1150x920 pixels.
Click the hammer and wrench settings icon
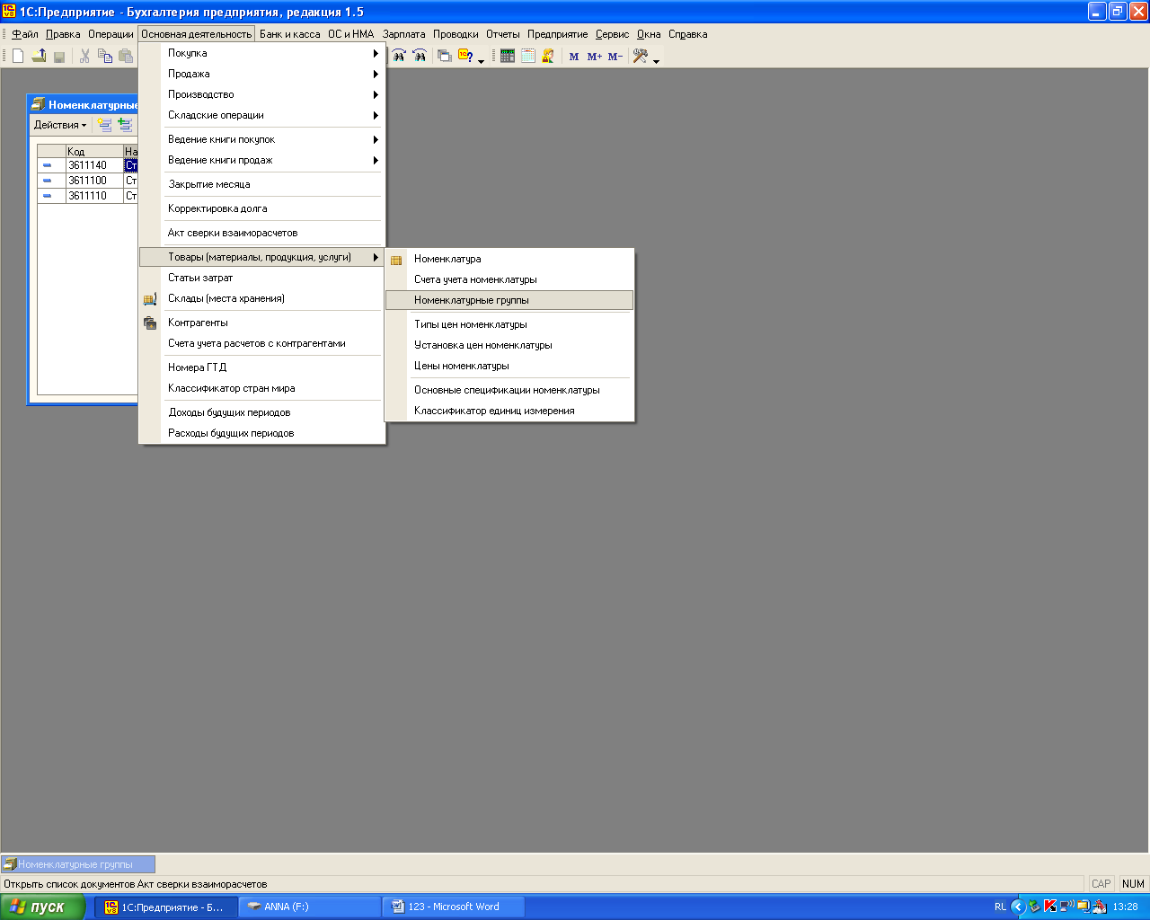(x=641, y=56)
